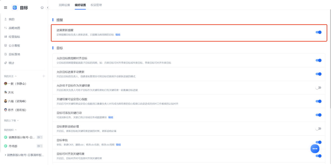Click green icon of 市场部
331x165 pixels.
point(6,146)
